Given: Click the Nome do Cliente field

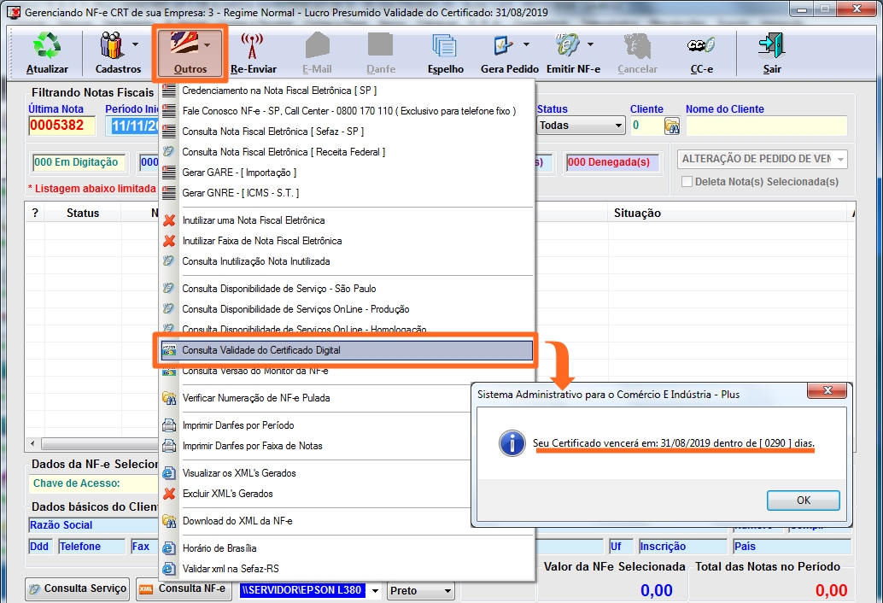Looking at the screenshot, I should 766,126.
